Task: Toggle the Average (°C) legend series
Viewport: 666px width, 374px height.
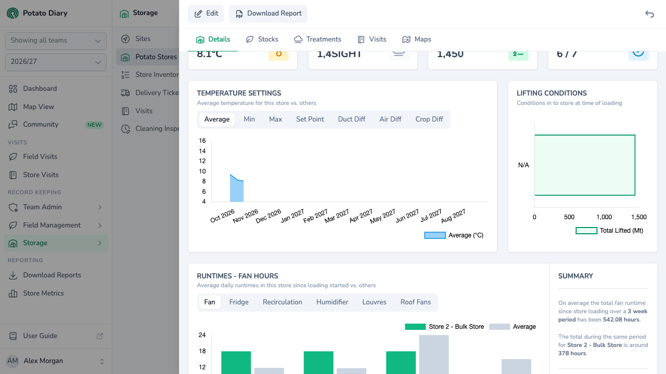Action: tap(454, 235)
